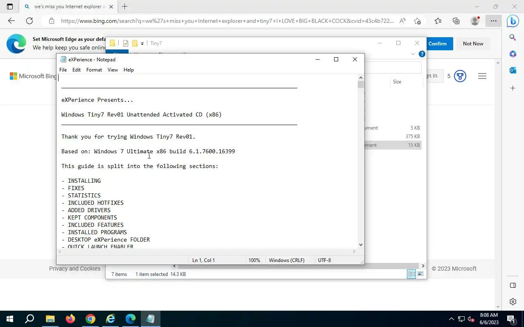Go back with the browser back arrow
Image resolution: width=524 pixels, height=327 pixels.
[x=11, y=21]
